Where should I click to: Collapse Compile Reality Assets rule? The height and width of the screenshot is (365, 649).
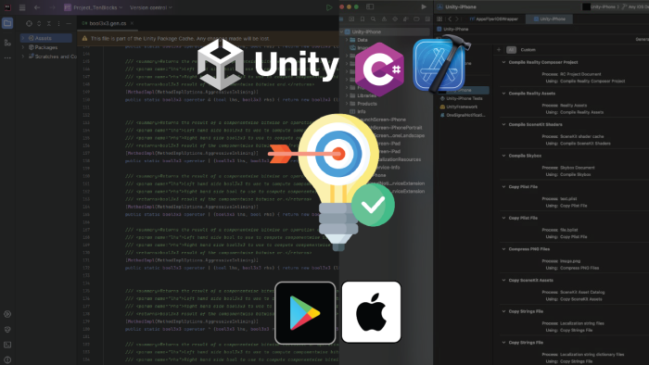click(503, 94)
